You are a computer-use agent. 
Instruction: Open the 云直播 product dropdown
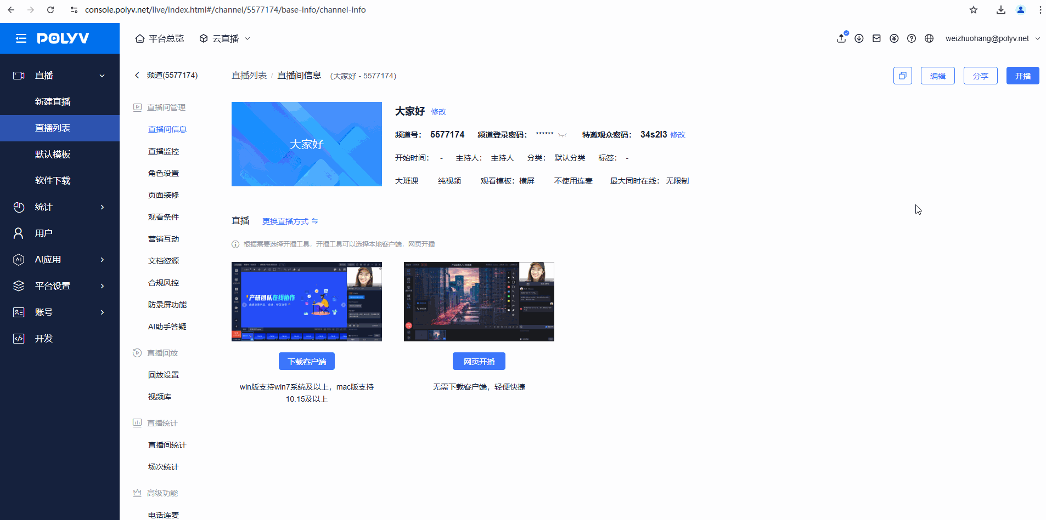tap(225, 38)
